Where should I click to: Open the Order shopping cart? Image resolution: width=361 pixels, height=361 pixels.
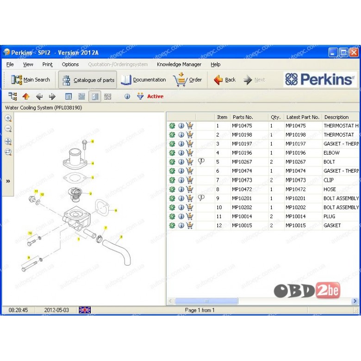pyautogui.click(x=187, y=80)
